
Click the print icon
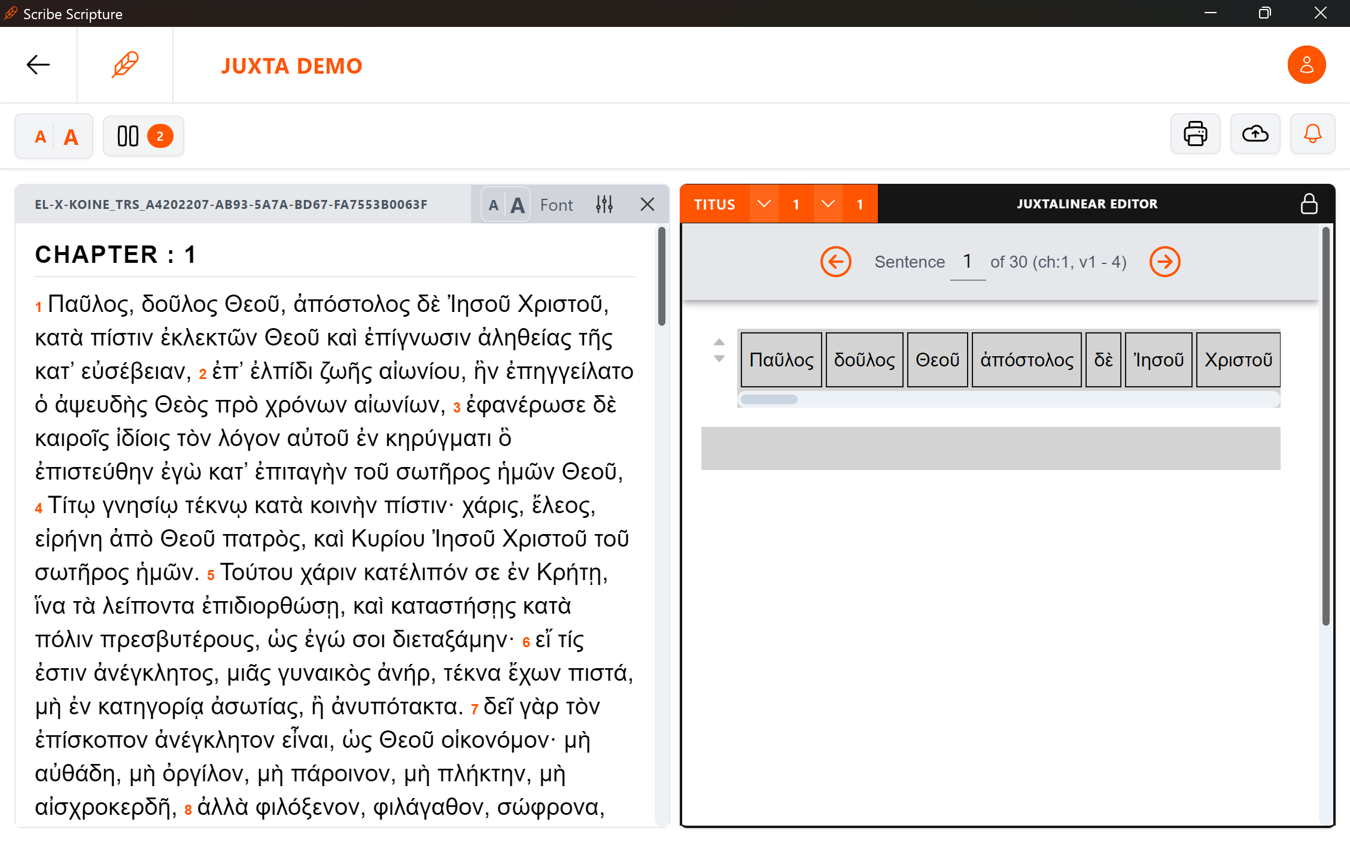(x=1195, y=134)
